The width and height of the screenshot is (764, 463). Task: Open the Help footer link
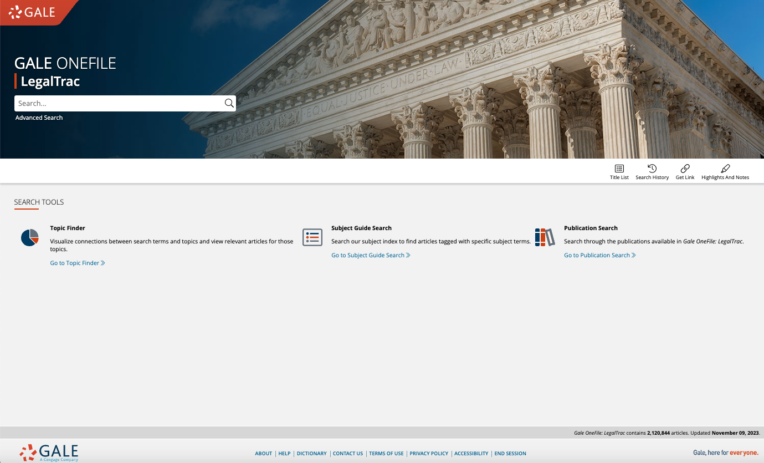(284, 454)
